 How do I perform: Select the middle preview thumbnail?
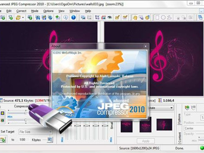tap(145, 125)
